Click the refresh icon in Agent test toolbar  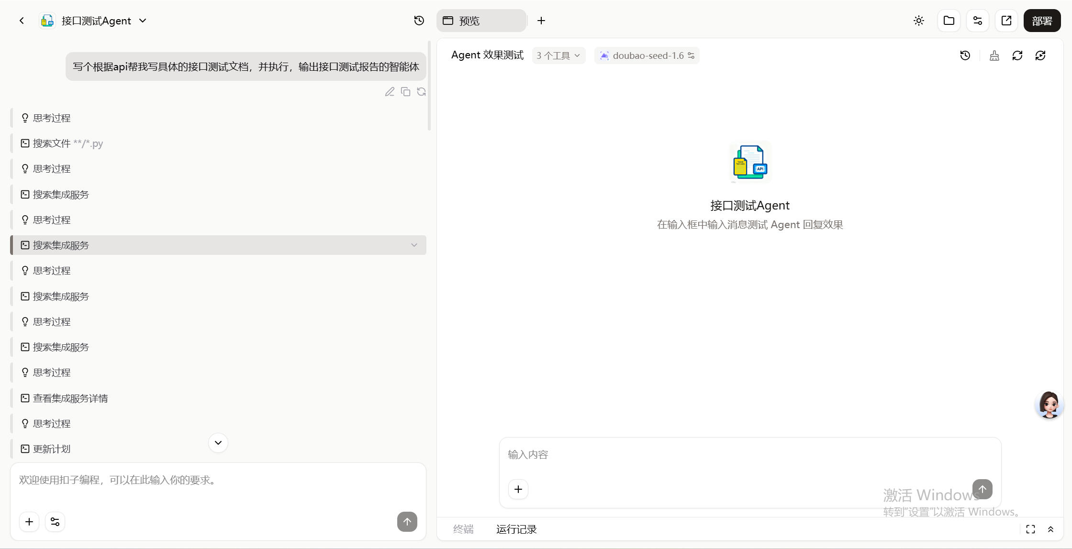point(1017,55)
